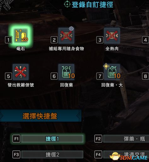Click the 補給專用隨身食物 ration icon
Viewport: 149px width, 162px height.
[66, 36]
